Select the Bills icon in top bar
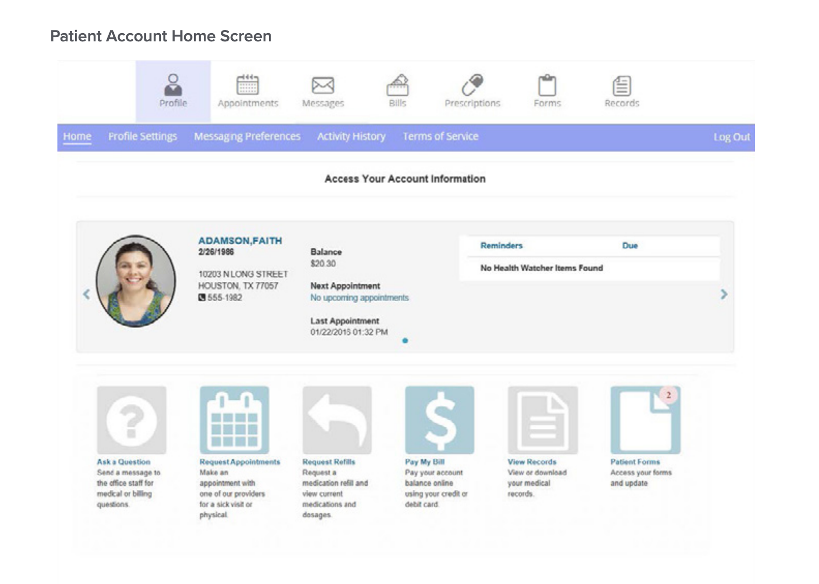This screenshot has height=584, width=819. (397, 85)
